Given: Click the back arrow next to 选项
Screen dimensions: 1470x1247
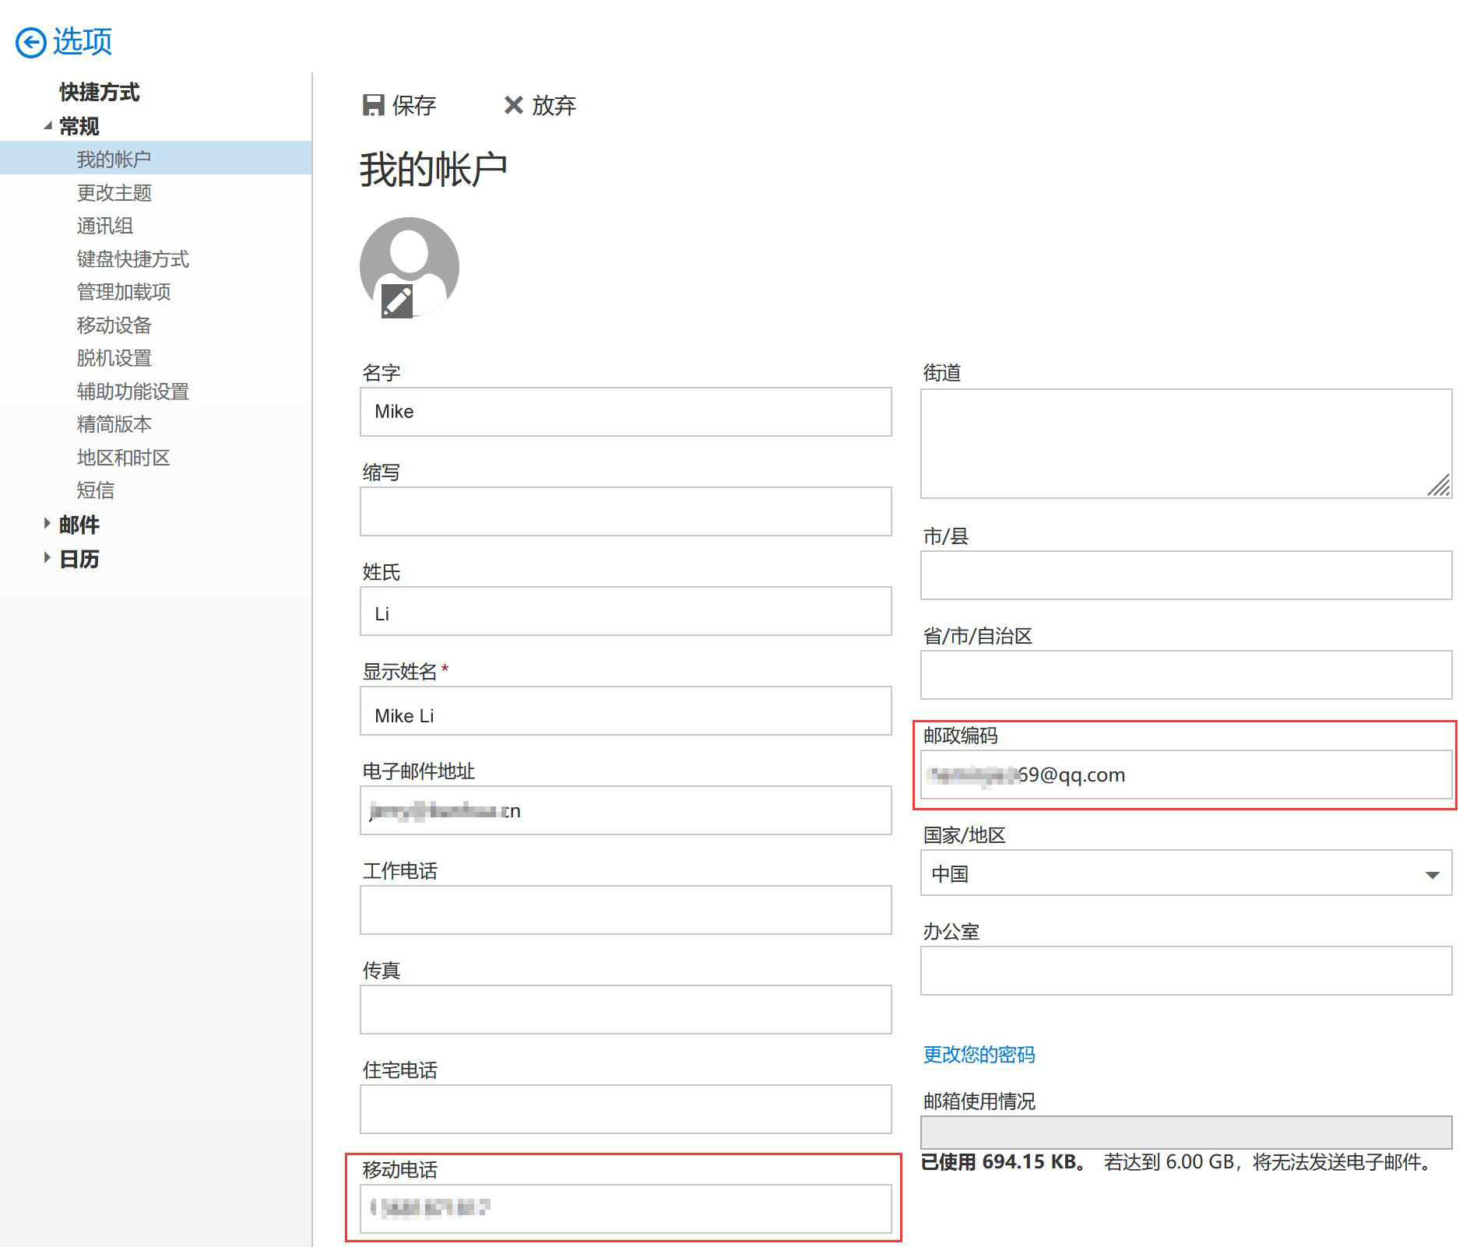Looking at the screenshot, I should [31, 43].
